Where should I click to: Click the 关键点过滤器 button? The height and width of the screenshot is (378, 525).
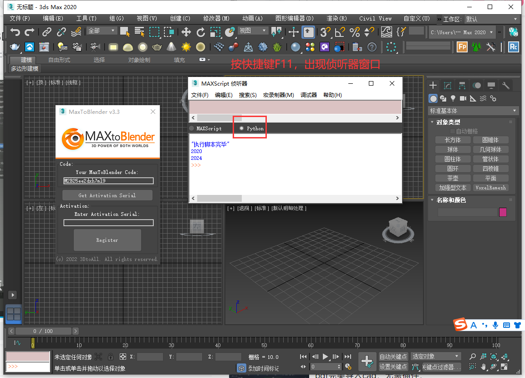pyautogui.click(x=441, y=367)
